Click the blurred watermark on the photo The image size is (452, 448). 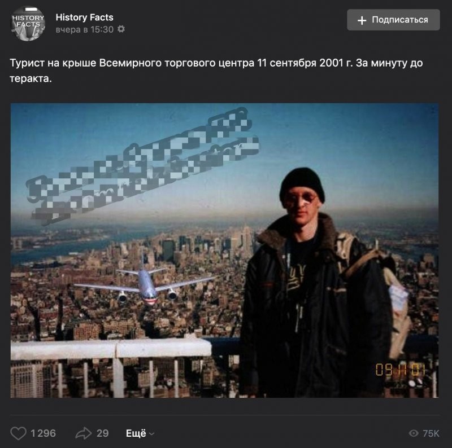(144, 165)
